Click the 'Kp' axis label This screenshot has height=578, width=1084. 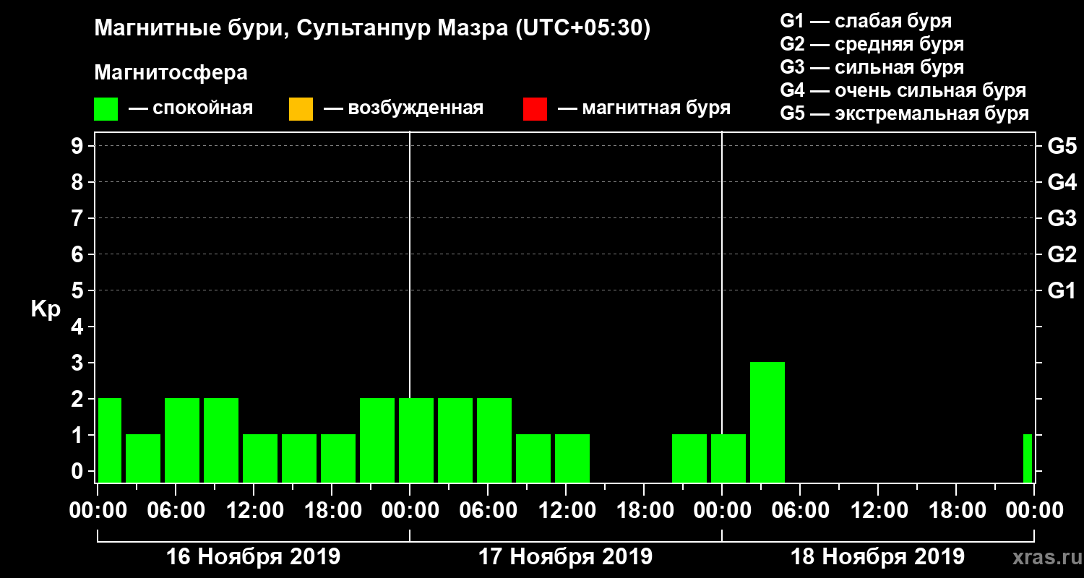point(46,309)
